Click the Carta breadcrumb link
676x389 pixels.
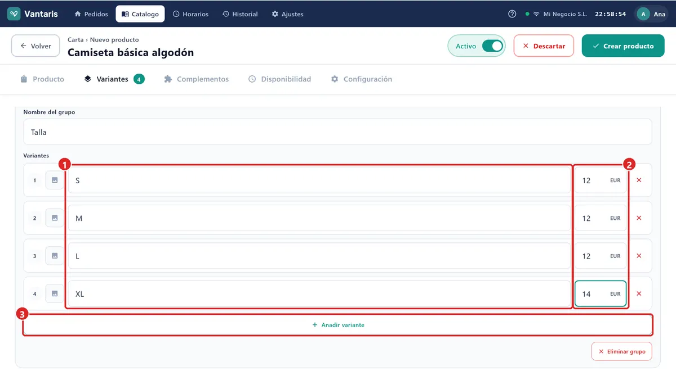[x=75, y=40]
